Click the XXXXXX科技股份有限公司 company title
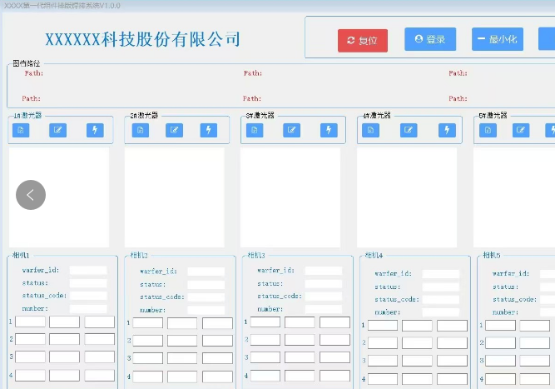The height and width of the screenshot is (389, 555). point(142,39)
